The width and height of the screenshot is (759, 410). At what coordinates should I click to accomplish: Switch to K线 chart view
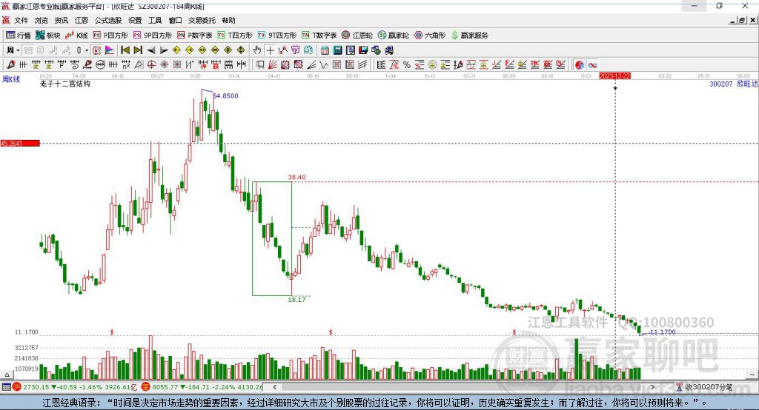[76, 36]
